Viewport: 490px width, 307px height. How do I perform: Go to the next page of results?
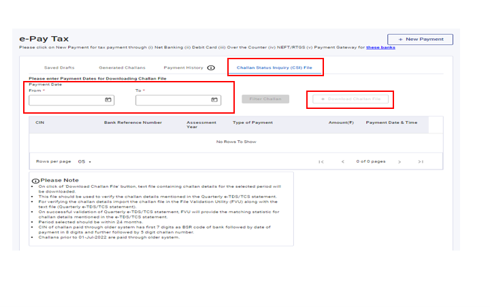click(x=399, y=161)
